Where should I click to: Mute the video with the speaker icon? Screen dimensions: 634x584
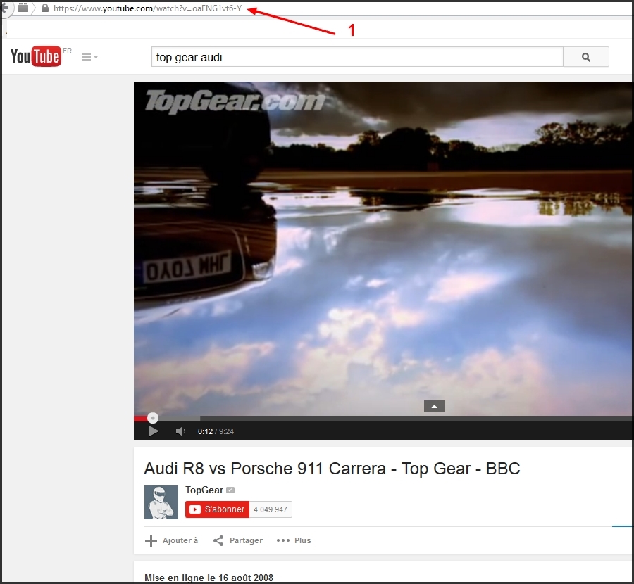tap(180, 431)
